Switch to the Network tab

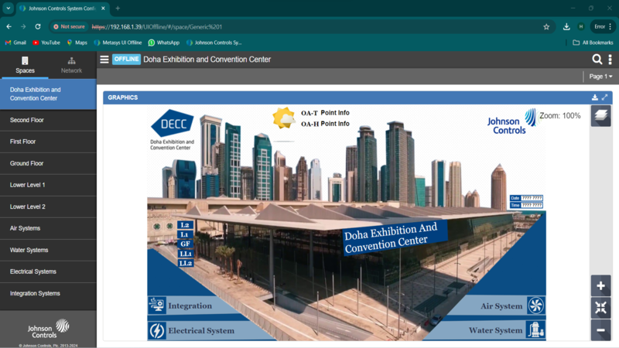pyautogui.click(x=71, y=65)
